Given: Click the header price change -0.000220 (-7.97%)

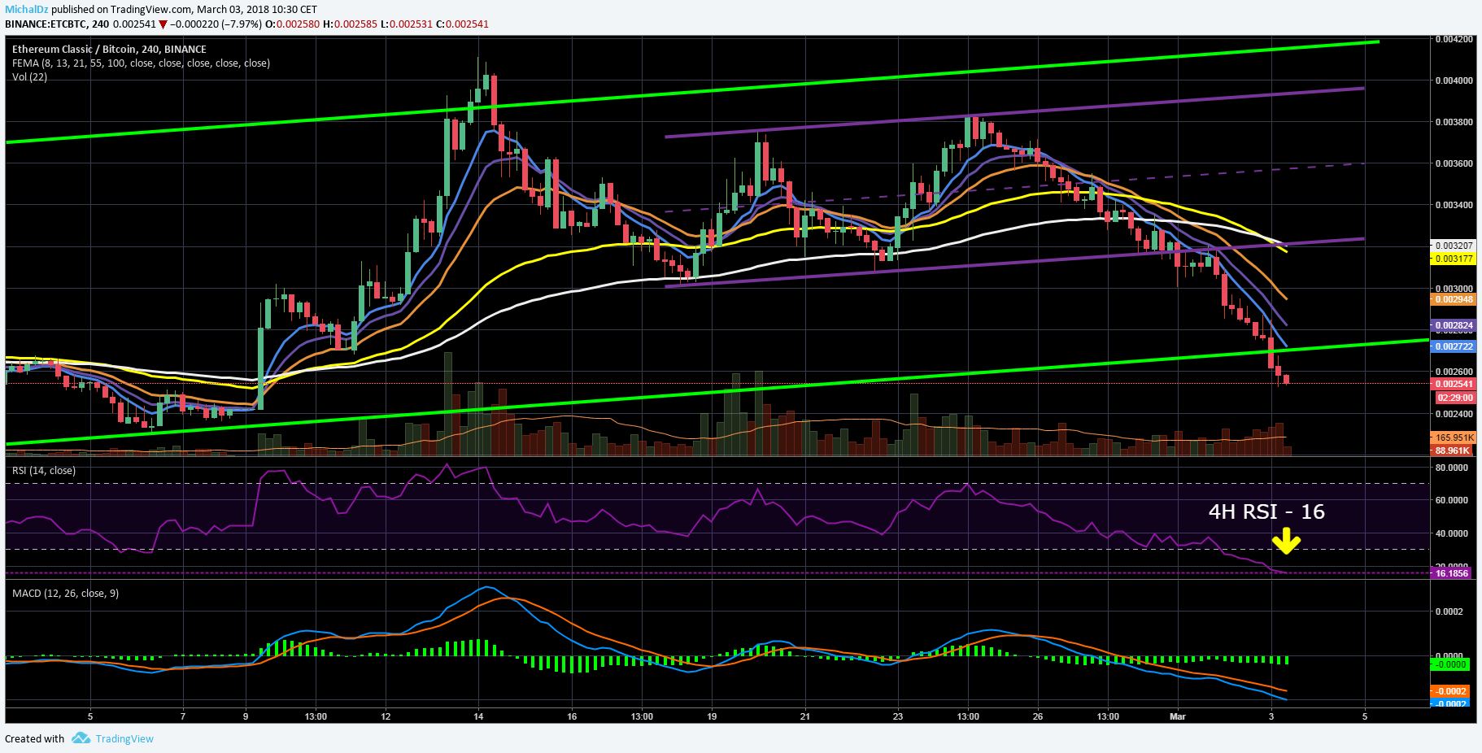Looking at the screenshot, I should pos(216,24).
